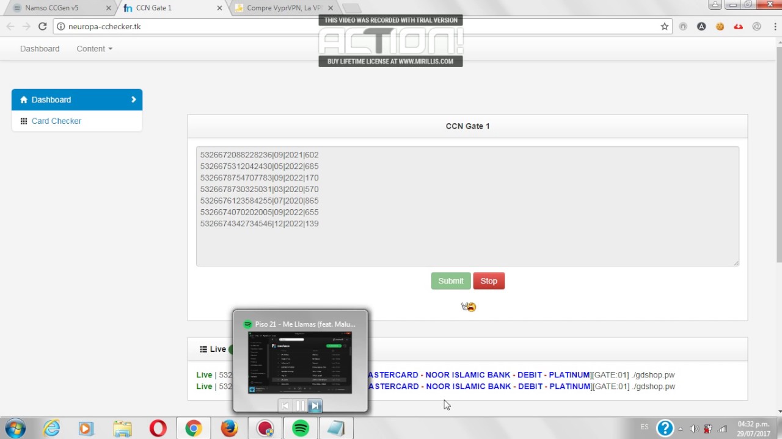Viewport: 782px width, 439px height.
Task: Reload the current page
Action: (42, 26)
